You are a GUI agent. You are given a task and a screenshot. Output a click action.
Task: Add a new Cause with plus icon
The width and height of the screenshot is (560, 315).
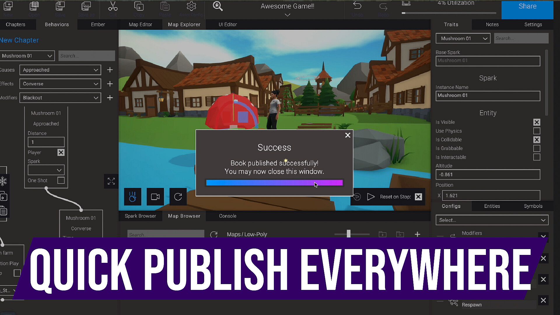click(x=110, y=70)
